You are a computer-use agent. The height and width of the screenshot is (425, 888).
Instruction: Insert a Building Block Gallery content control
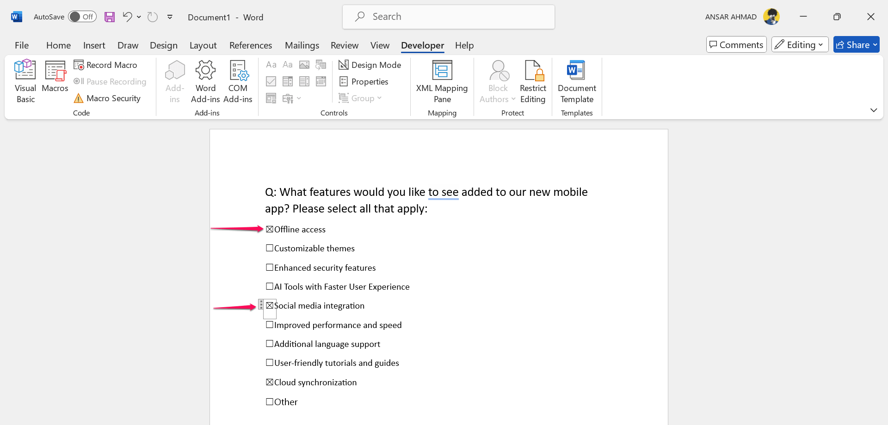(x=321, y=65)
